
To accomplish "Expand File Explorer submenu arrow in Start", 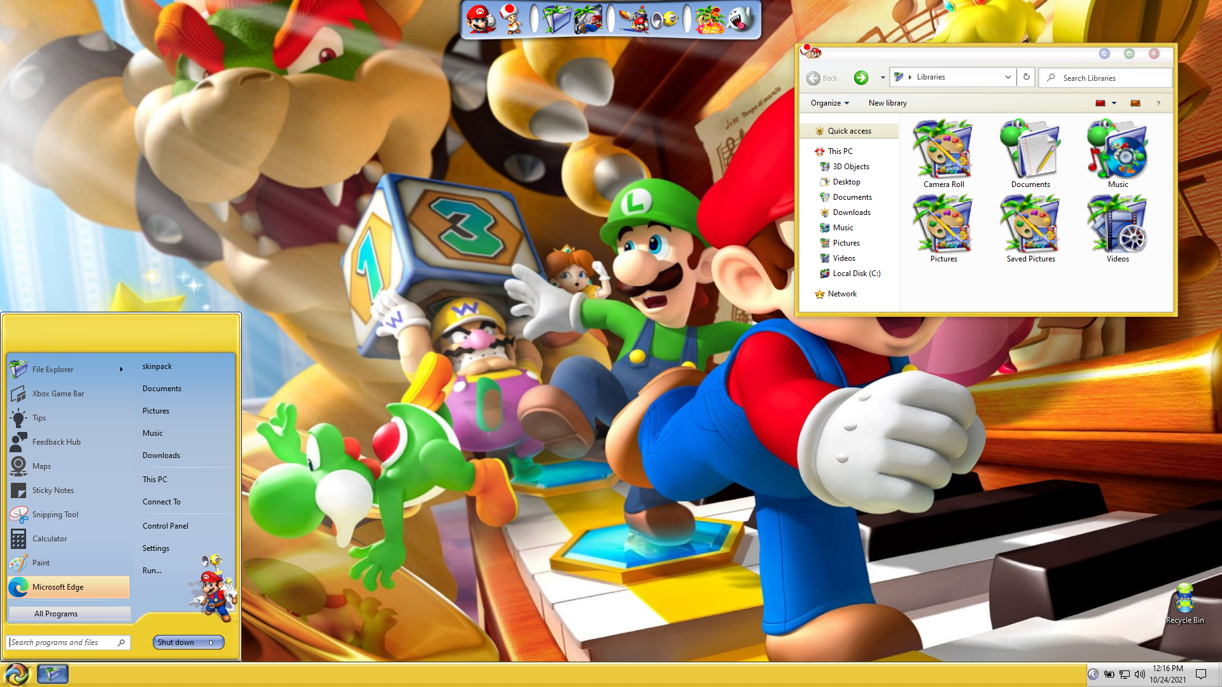I will click(121, 370).
